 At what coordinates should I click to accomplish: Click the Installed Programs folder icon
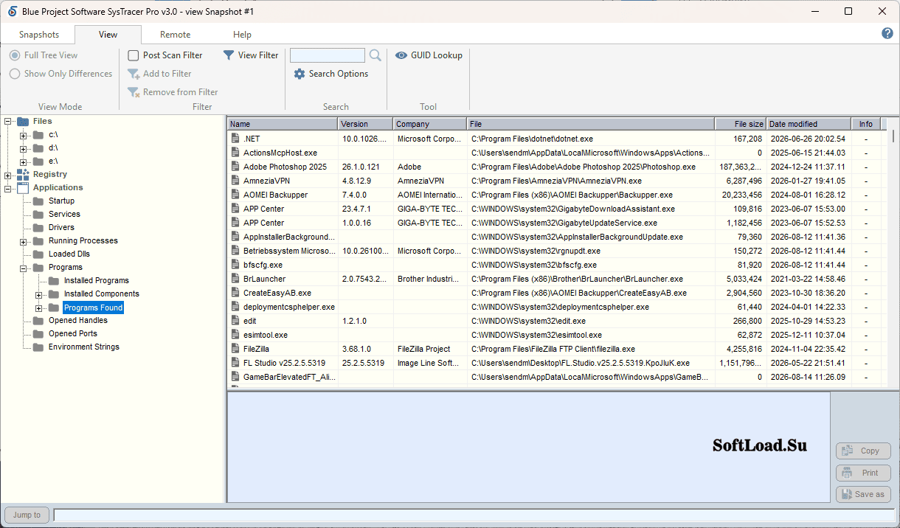54,280
